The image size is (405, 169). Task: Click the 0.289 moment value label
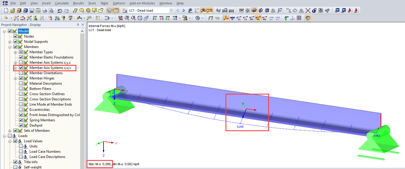tap(240, 127)
